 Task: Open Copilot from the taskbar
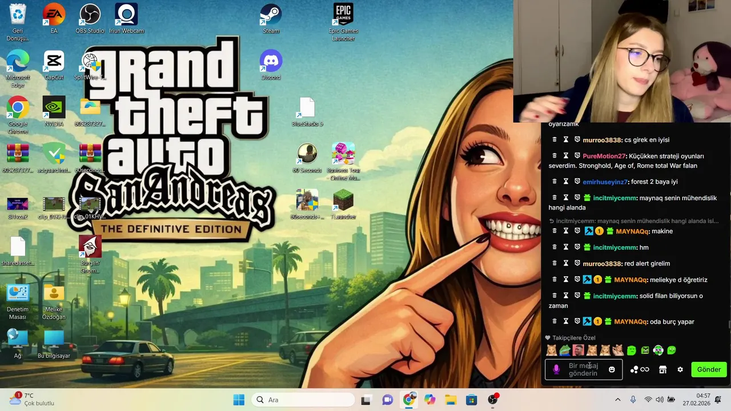429,400
